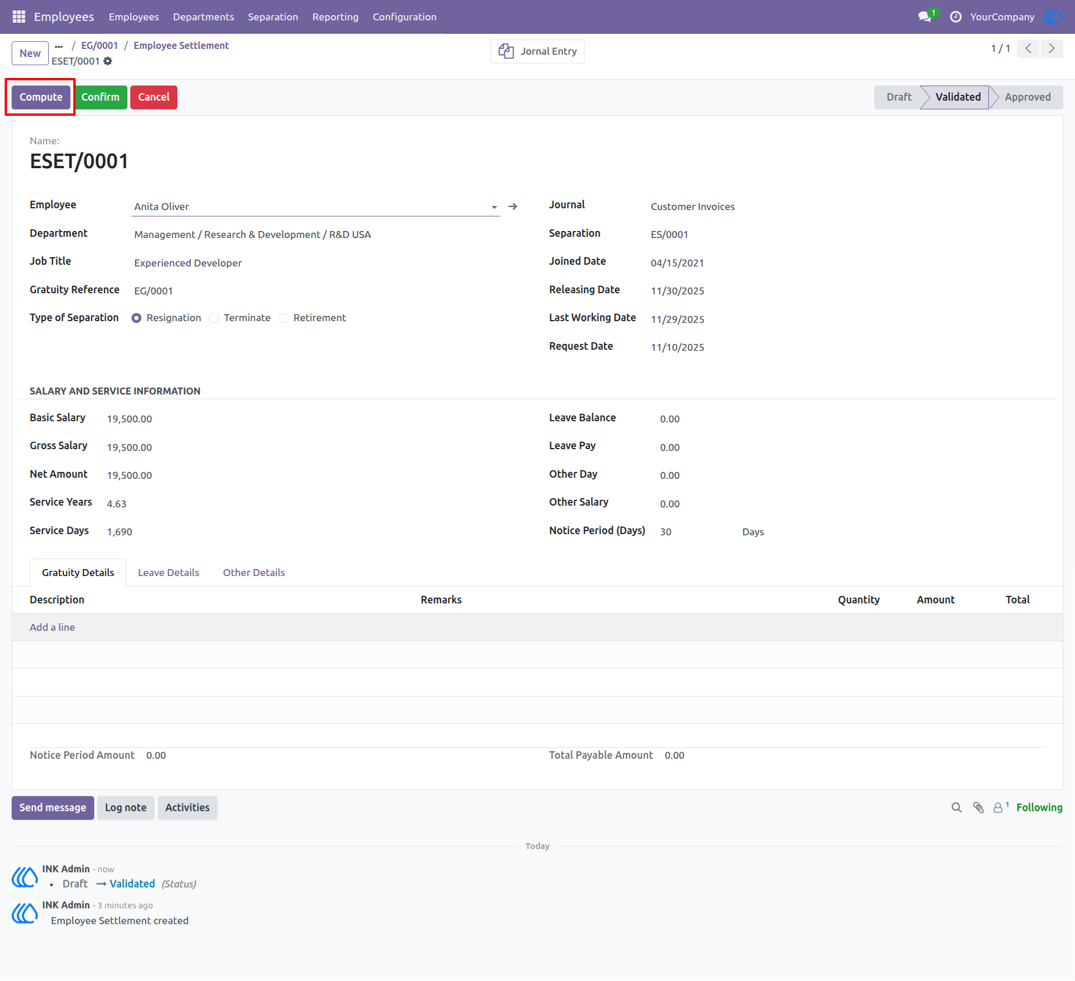Go to next record arrow
The width and height of the screenshot is (1075, 981).
(x=1052, y=48)
